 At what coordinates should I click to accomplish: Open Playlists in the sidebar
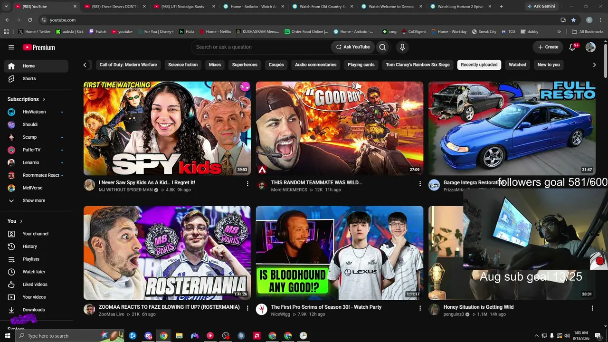pyautogui.click(x=36, y=259)
